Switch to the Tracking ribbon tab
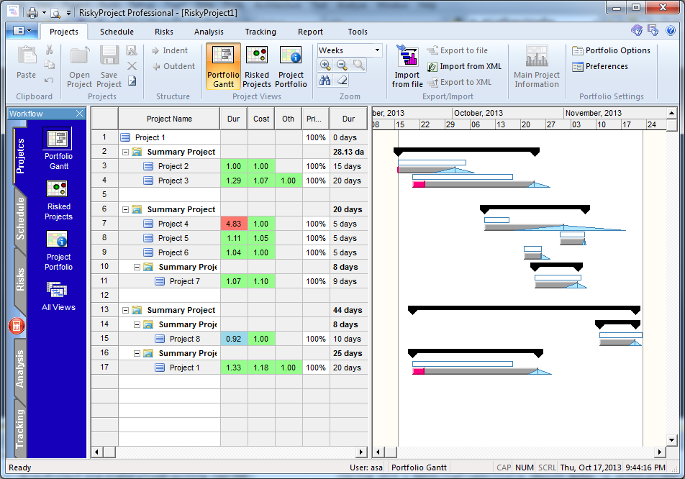The width and height of the screenshot is (685, 479). tap(260, 32)
